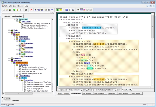
Task: Collapse the Point tree node
Action: 12,34
